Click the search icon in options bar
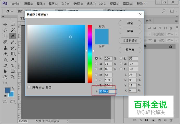 click(x=164, y=11)
